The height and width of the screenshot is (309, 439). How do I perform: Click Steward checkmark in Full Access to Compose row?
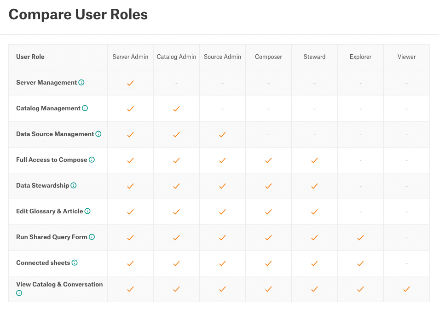click(x=314, y=160)
